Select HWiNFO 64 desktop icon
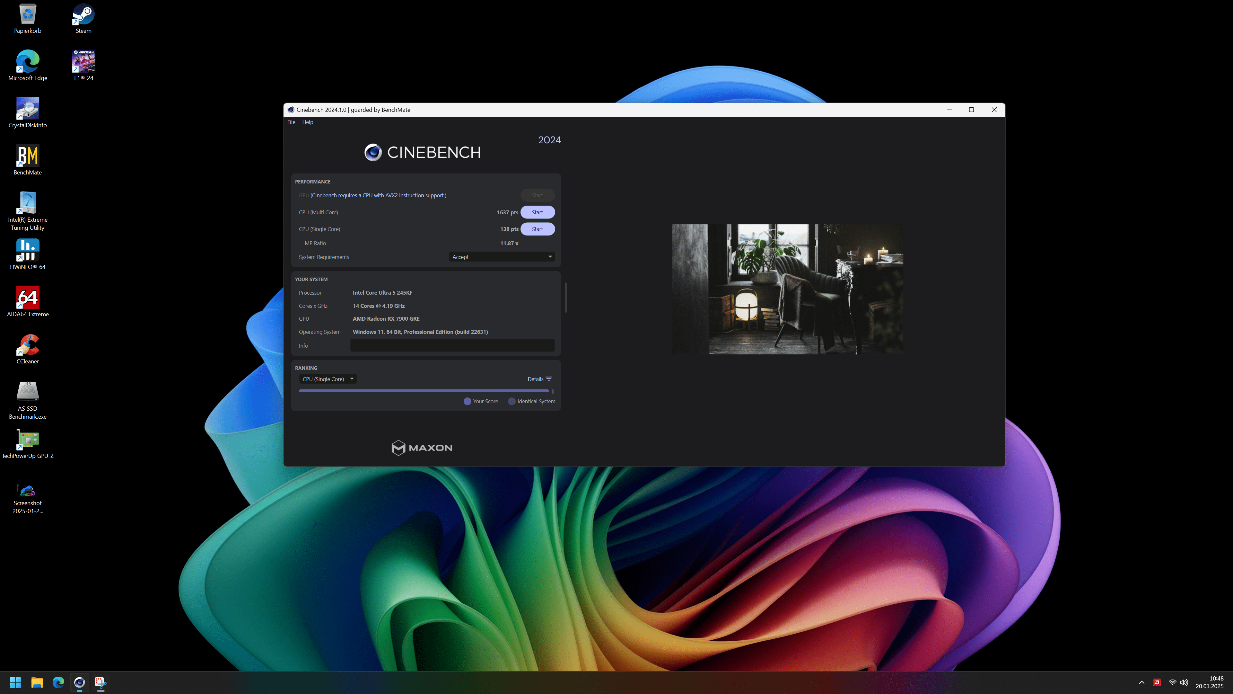The height and width of the screenshot is (694, 1233). tap(28, 254)
